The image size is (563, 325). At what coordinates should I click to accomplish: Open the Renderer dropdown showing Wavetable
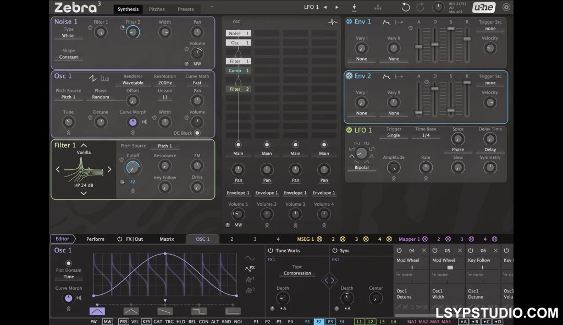pyautogui.click(x=133, y=82)
